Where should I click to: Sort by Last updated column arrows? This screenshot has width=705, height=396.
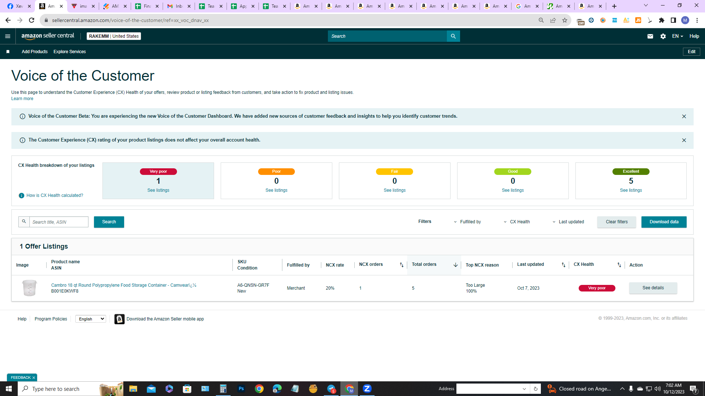click(x=563, y=265)
